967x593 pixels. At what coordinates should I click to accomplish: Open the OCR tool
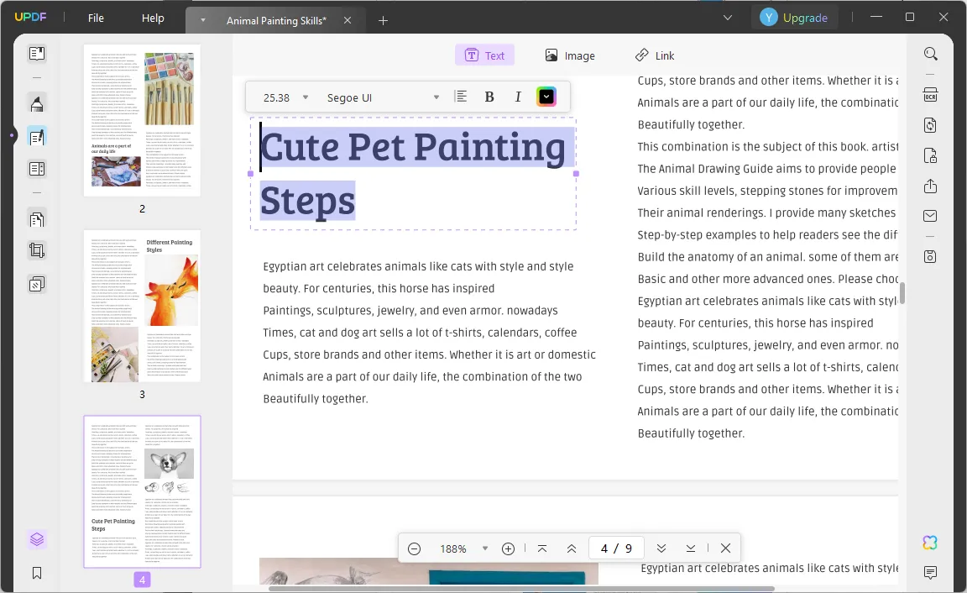coord(930,94)
